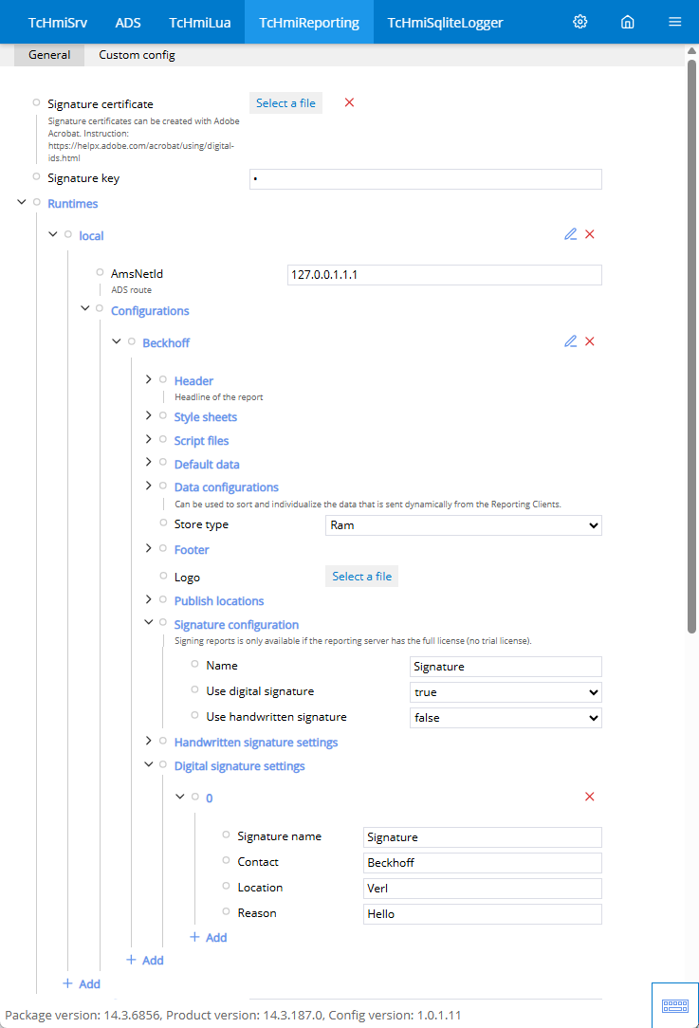699x1028 pixels.
Task: Open the settings gear icon in header
Action: [580, 22]
